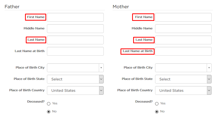Click Father's Middle Name field
216x117 pixels.
[x=75, y=29]
